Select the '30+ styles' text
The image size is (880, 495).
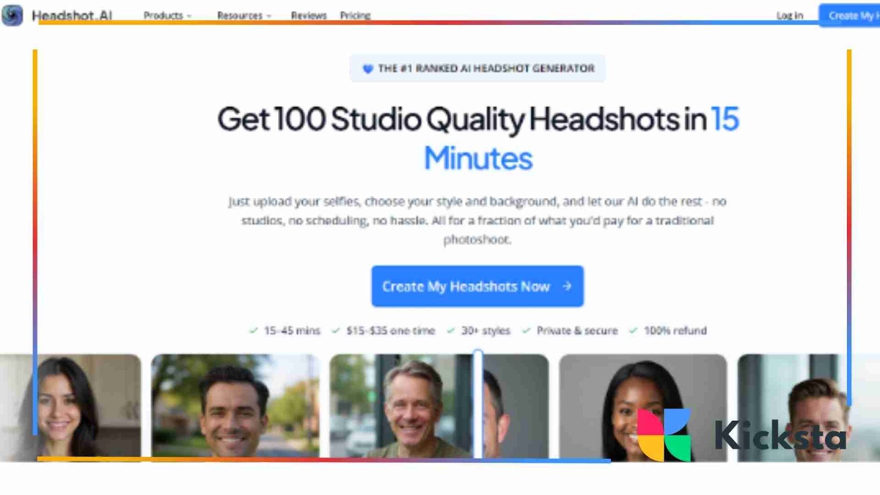click(486, 331)
